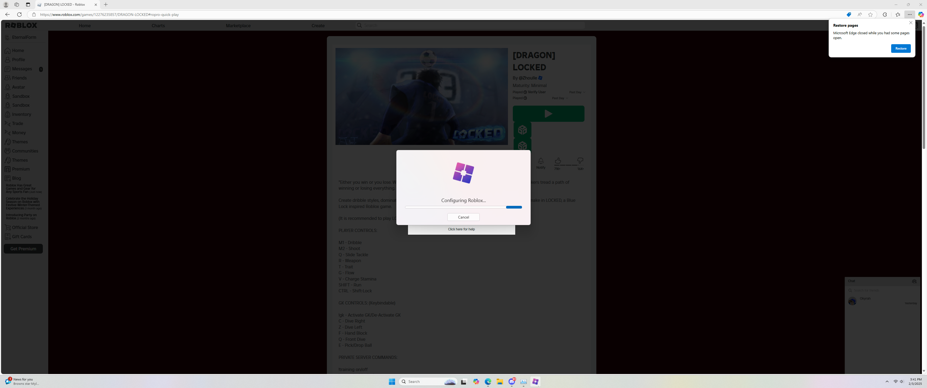The height and width of the screenshot is (388, 927).
Task: Open Communities in the left sidebar
Action: pos(21,151)
